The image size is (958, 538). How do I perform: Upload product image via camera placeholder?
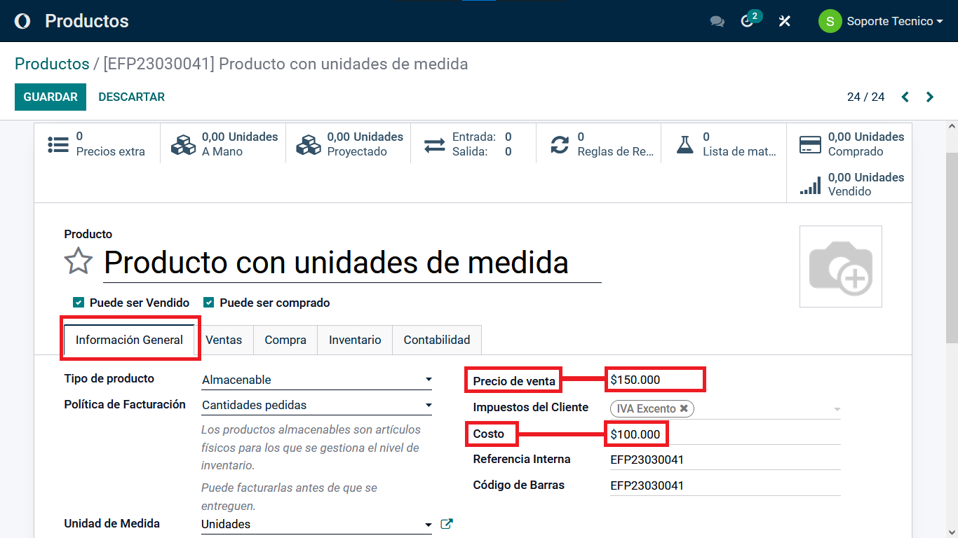[x=840, y=267]
